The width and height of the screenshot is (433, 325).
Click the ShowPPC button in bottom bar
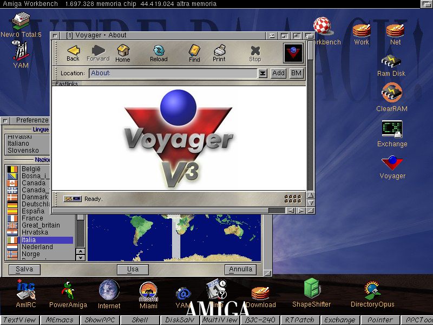(100, 320)
